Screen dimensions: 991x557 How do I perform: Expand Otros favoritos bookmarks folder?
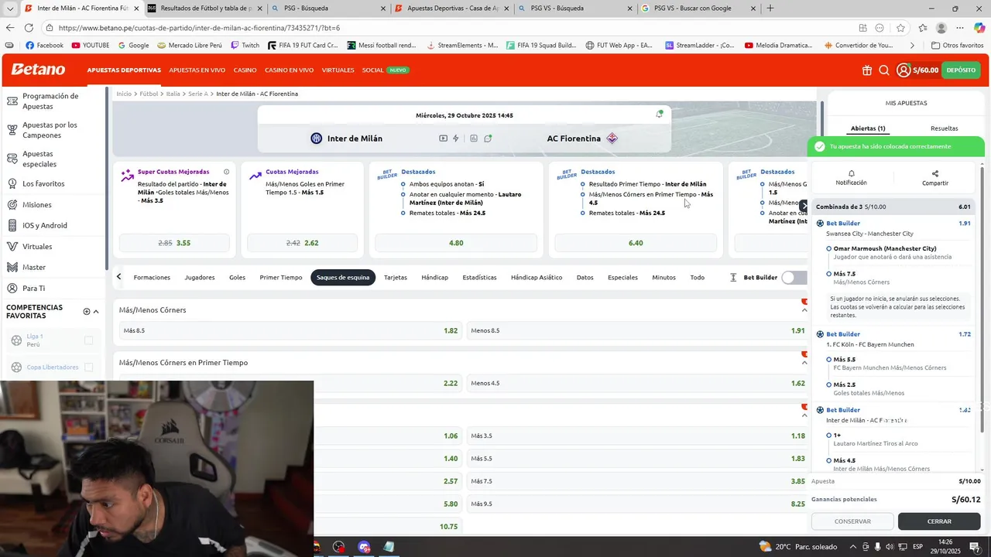coord(957,46)
